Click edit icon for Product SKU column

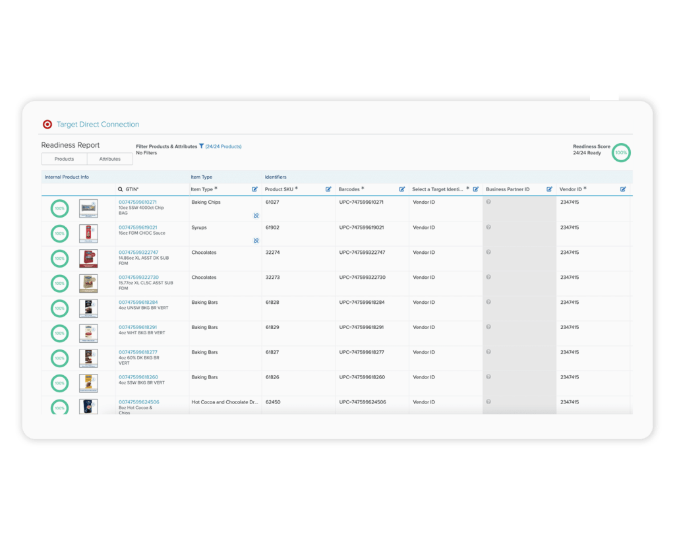pyautogui.click(x=328, y=189)
